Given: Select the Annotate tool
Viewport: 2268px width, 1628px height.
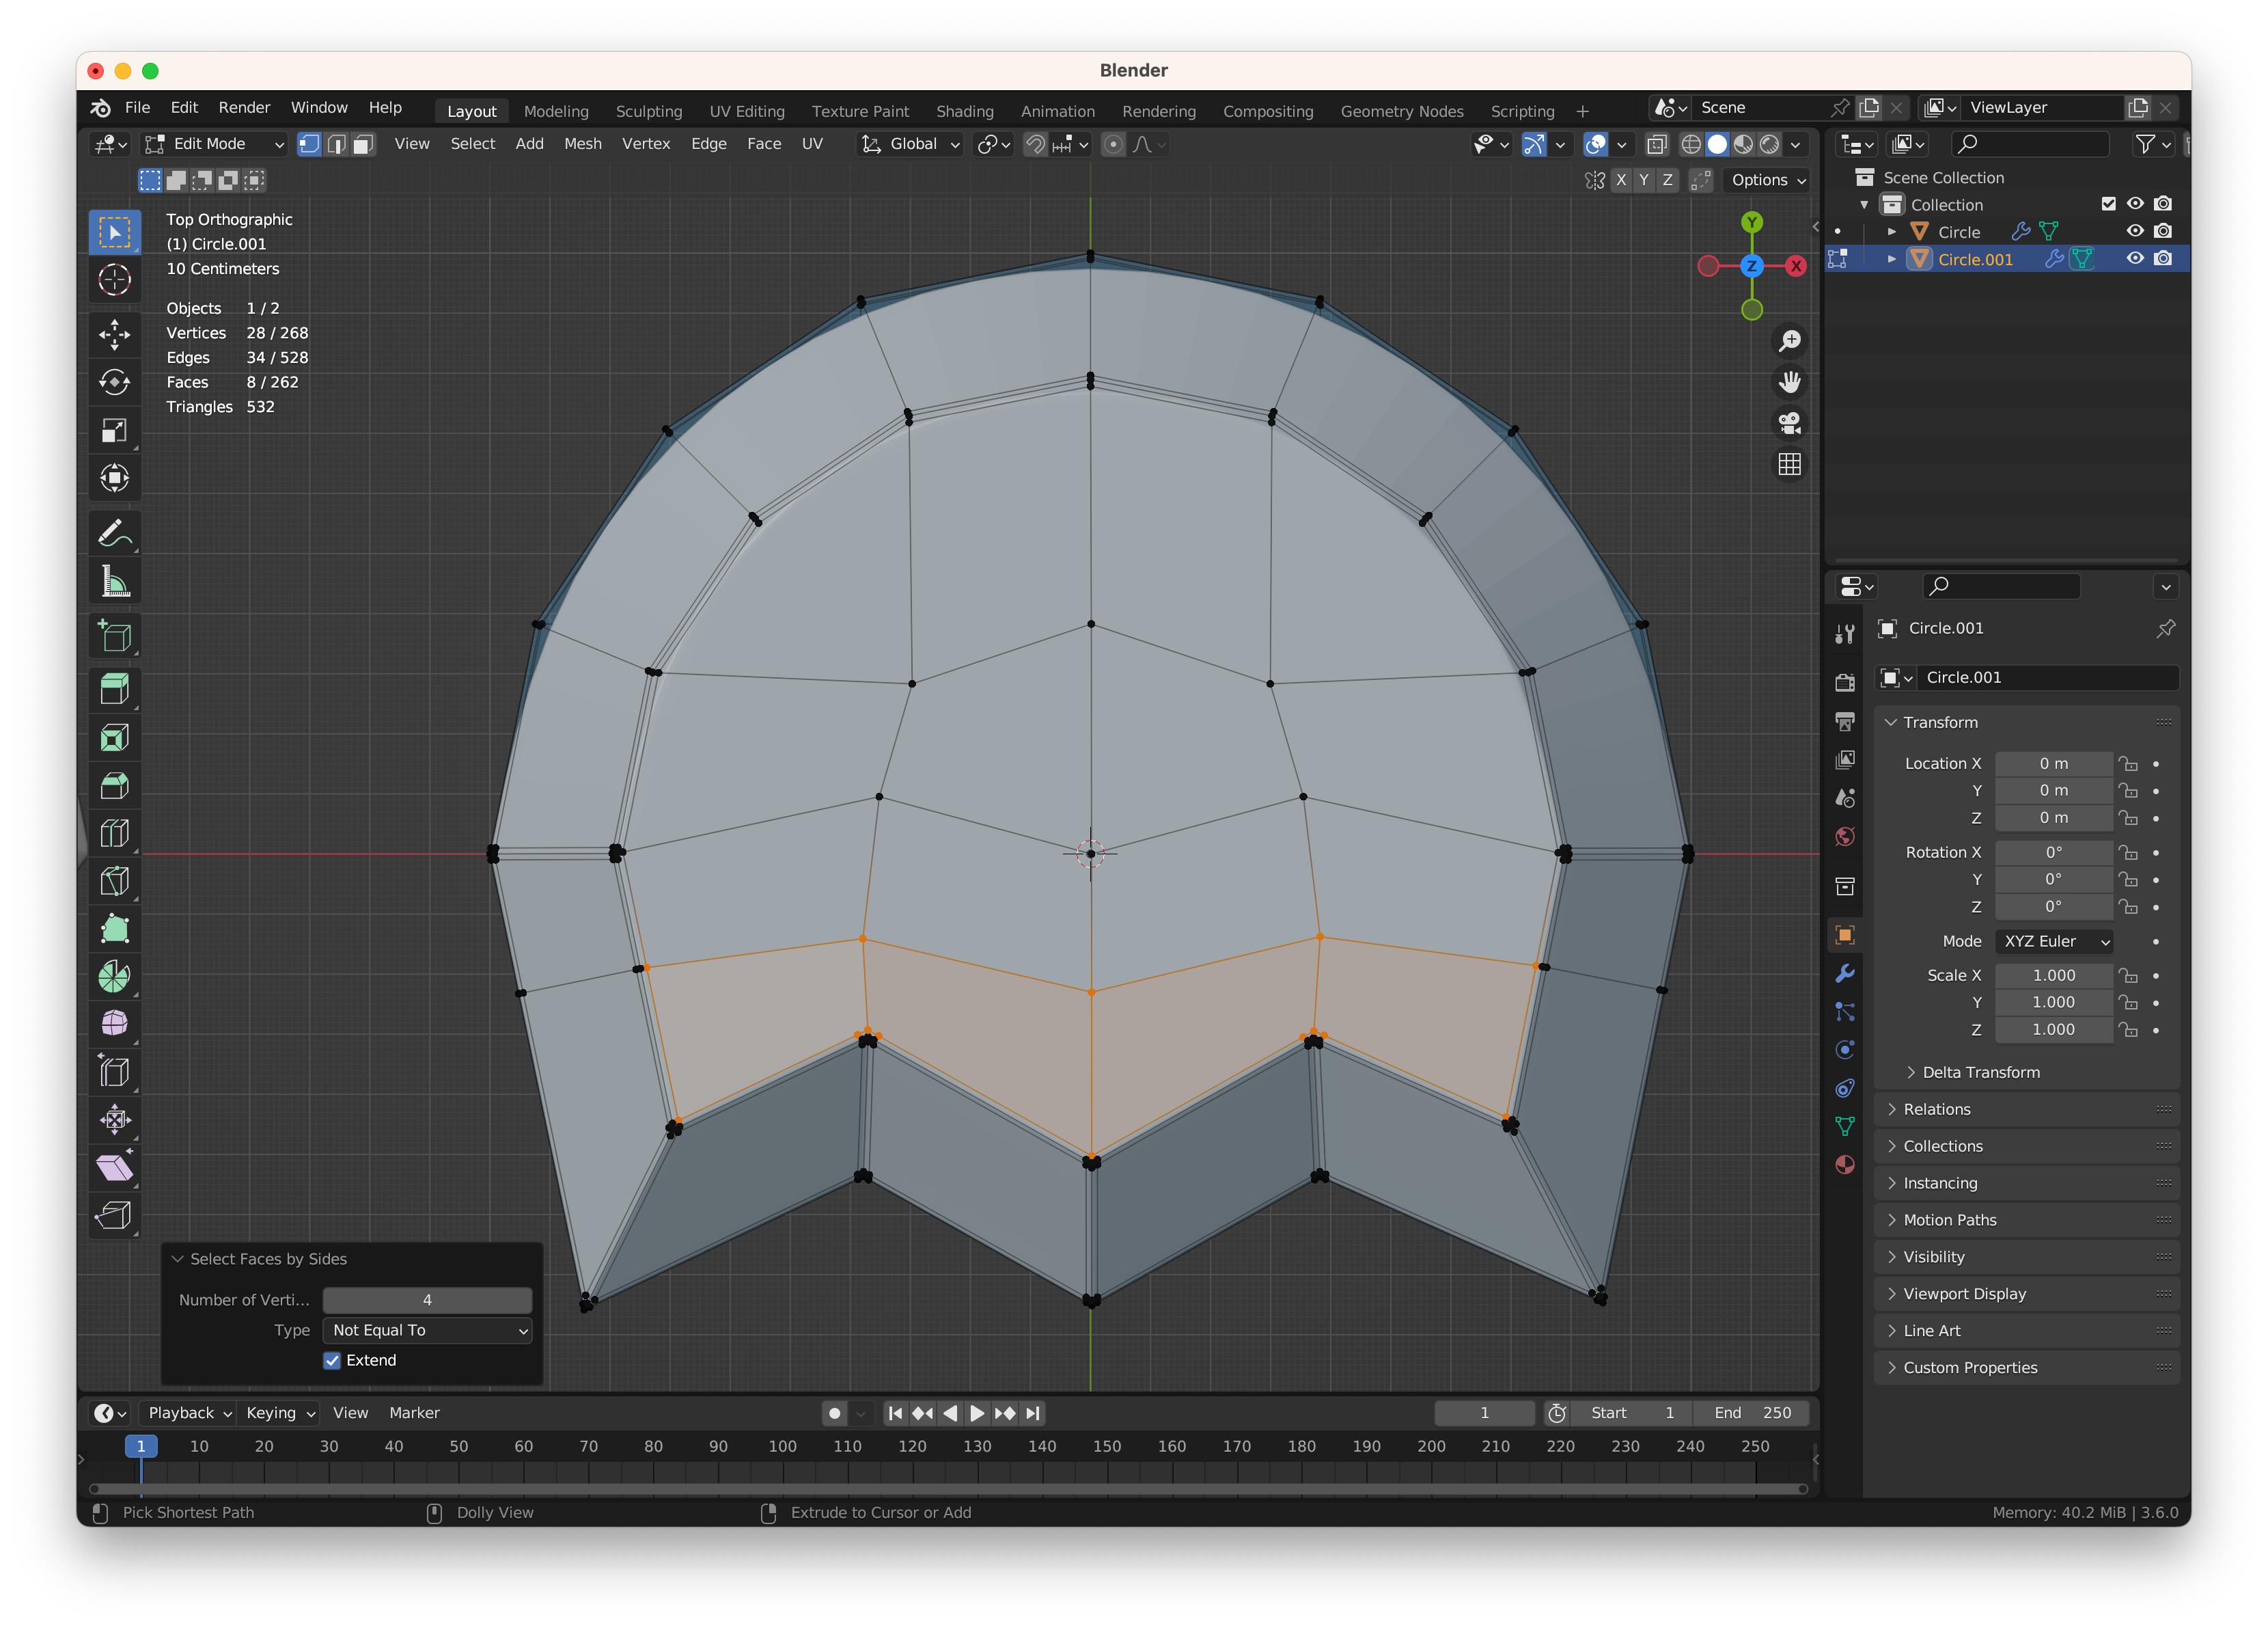Looking at the screenshot, I should pos(114,534).
